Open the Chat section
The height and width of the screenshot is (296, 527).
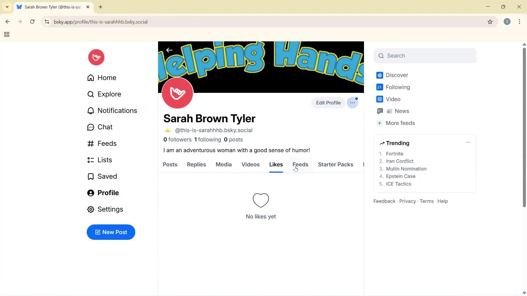[x=105, y=127]
